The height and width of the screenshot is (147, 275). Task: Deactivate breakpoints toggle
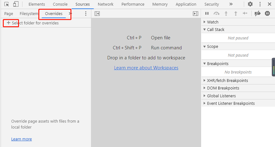click(258, 13)
